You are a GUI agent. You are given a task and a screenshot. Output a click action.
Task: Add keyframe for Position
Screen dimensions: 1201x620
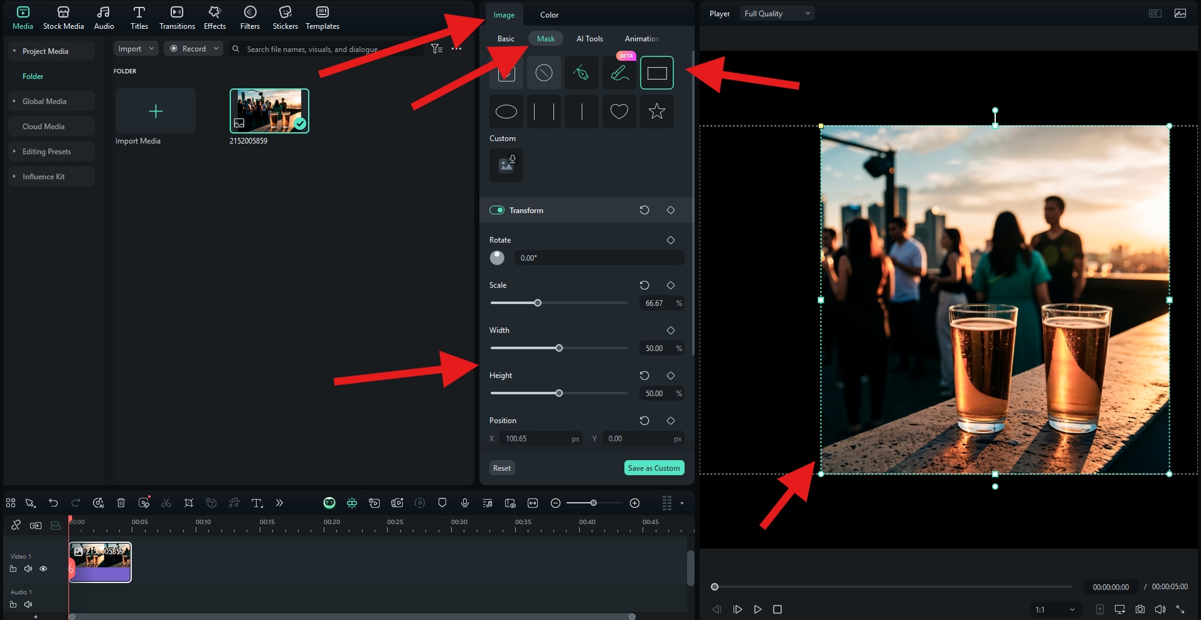[x=671, y=421]
